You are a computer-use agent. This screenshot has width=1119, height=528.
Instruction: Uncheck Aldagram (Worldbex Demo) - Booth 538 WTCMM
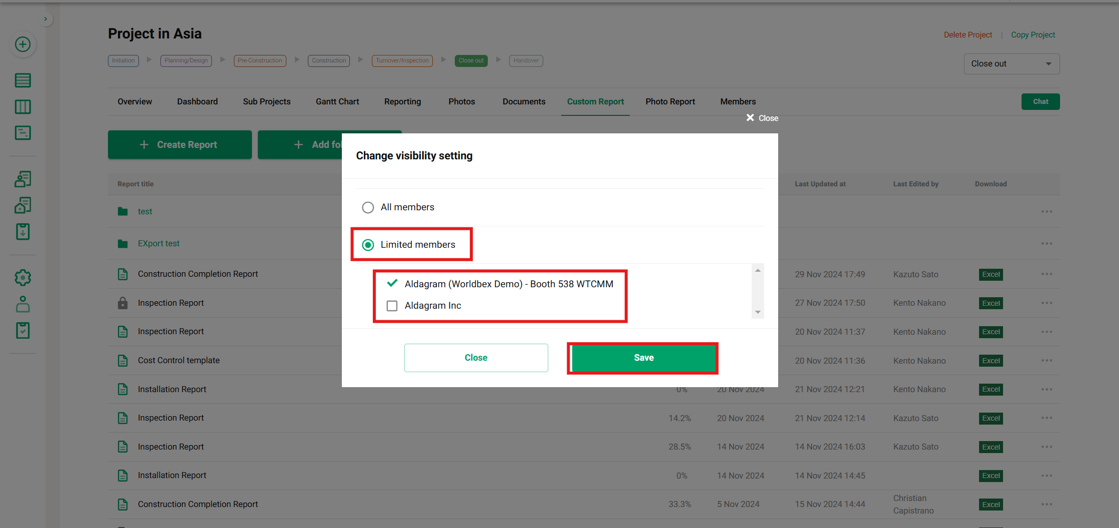coord(392,284)
